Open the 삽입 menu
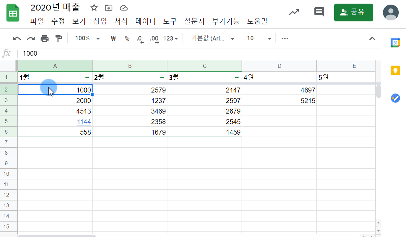406x237 pixels. pos(100,21)
